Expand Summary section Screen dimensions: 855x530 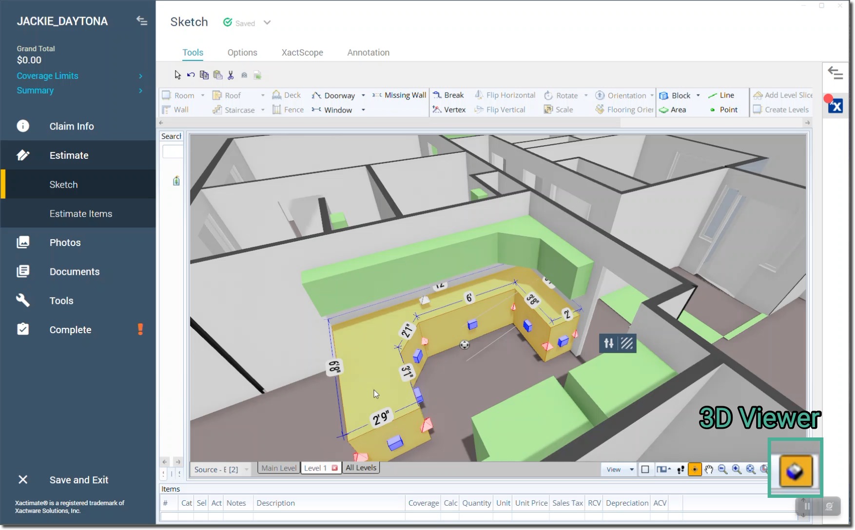point(80,90)
